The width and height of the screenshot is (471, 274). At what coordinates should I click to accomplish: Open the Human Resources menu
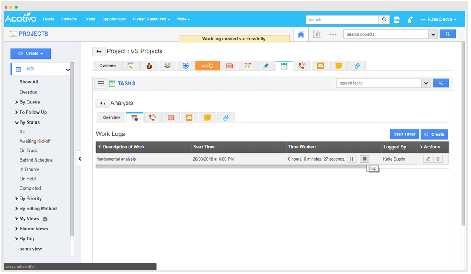pos(151,19)
